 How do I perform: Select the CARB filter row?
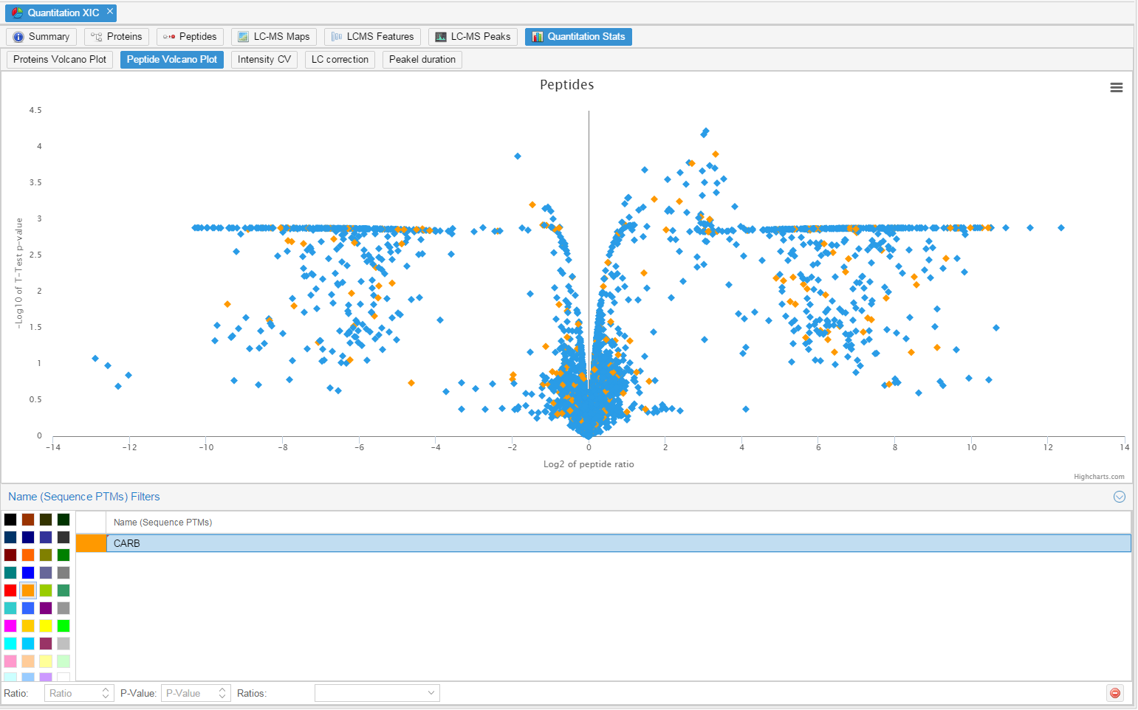617,543
